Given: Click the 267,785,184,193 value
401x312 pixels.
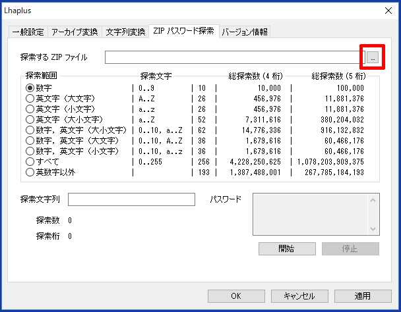Looking at the screenshot, I should click(x=334, y=172).
